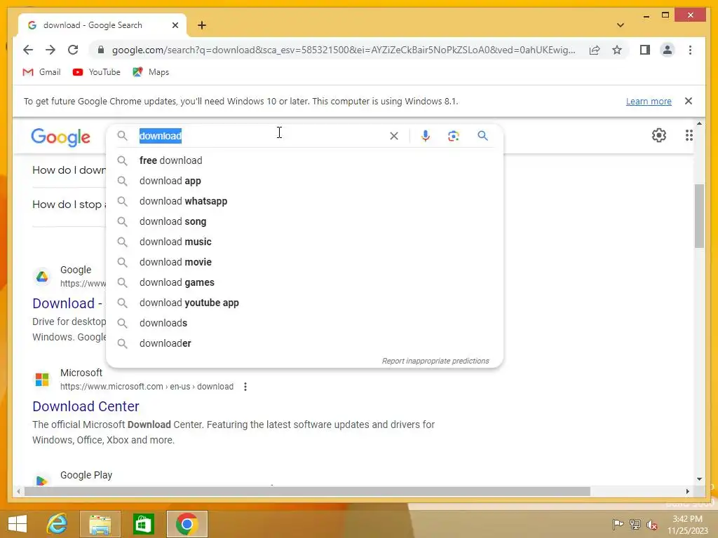
Task: Click the site lock icon in address bar
Action: click(x=101, y=50)
